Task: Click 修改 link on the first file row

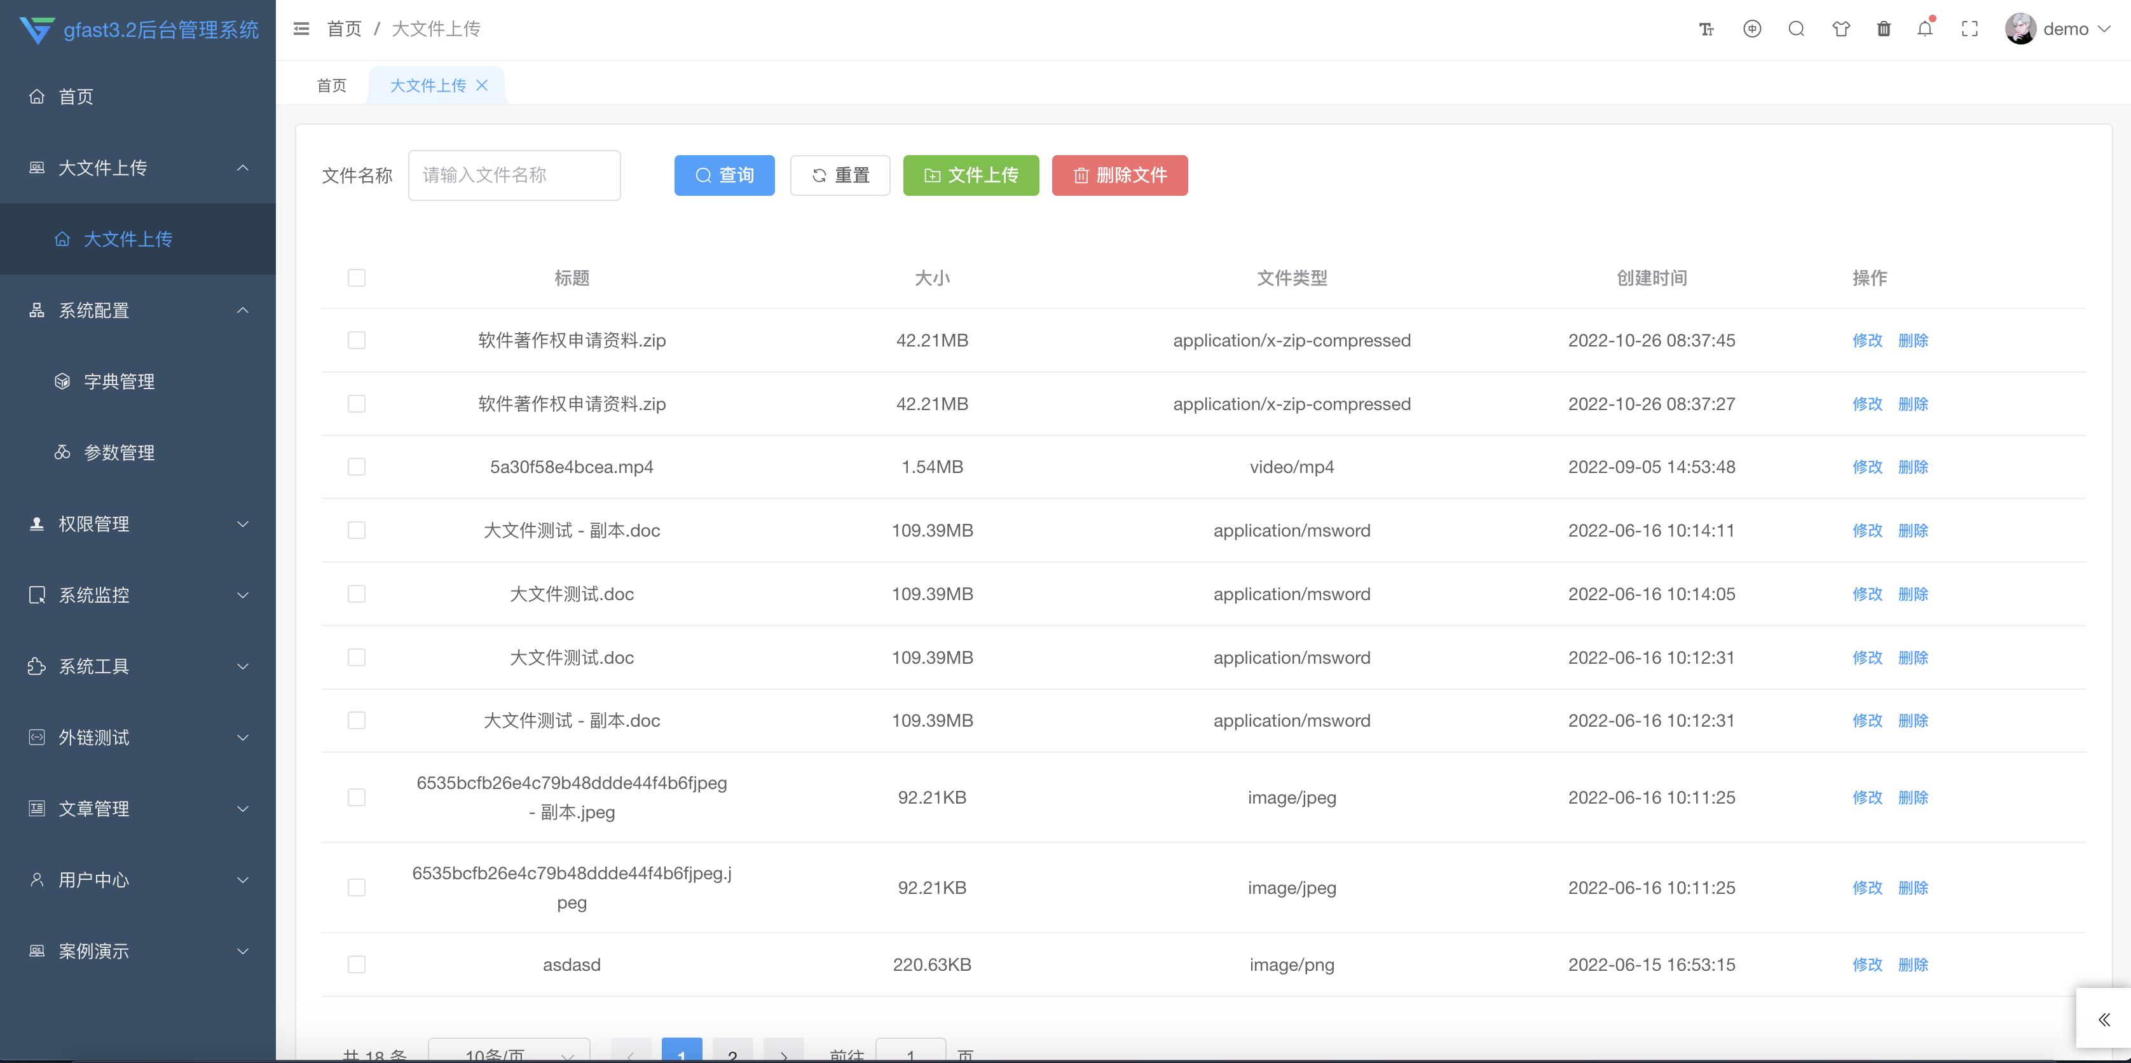Action: (1868, 340)
